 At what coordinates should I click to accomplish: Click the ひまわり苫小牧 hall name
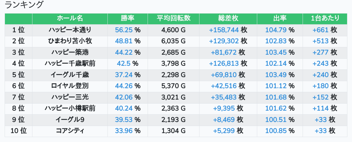pos(70,41)
